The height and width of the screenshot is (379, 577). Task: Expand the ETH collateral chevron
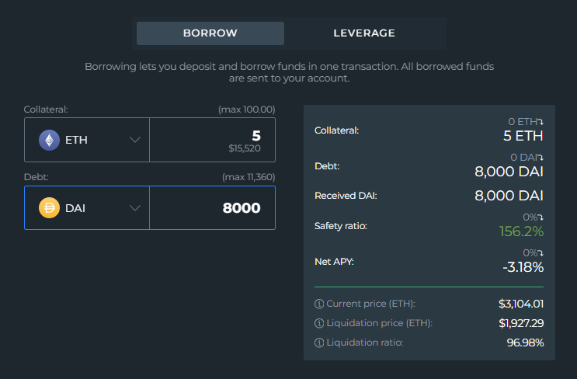(x=135, y=140)
